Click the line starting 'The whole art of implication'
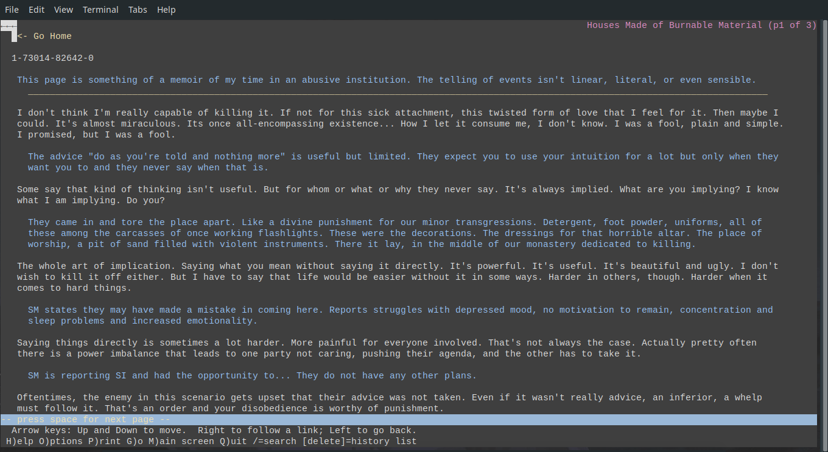This screenshot has height=452, width=828. click(x=398, y=266)
